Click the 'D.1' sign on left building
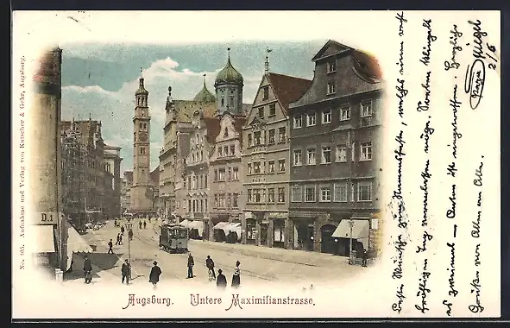Screen dimensions: 510x328 [47, 218]
